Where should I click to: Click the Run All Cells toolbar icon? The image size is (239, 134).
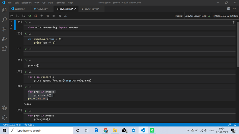click(x=12, y=16)
